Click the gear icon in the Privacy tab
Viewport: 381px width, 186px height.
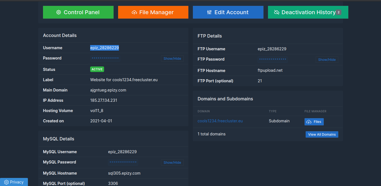click(6, 182)
